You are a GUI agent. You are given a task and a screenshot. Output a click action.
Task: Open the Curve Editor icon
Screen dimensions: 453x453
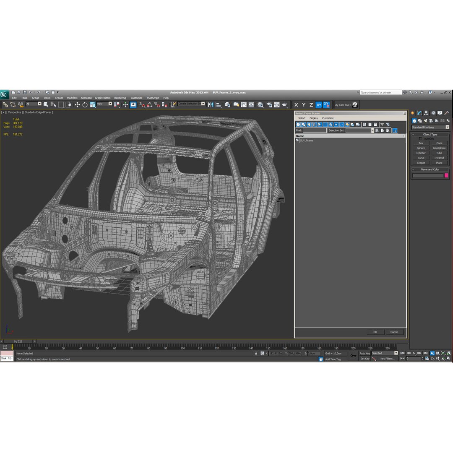(244, 104)
